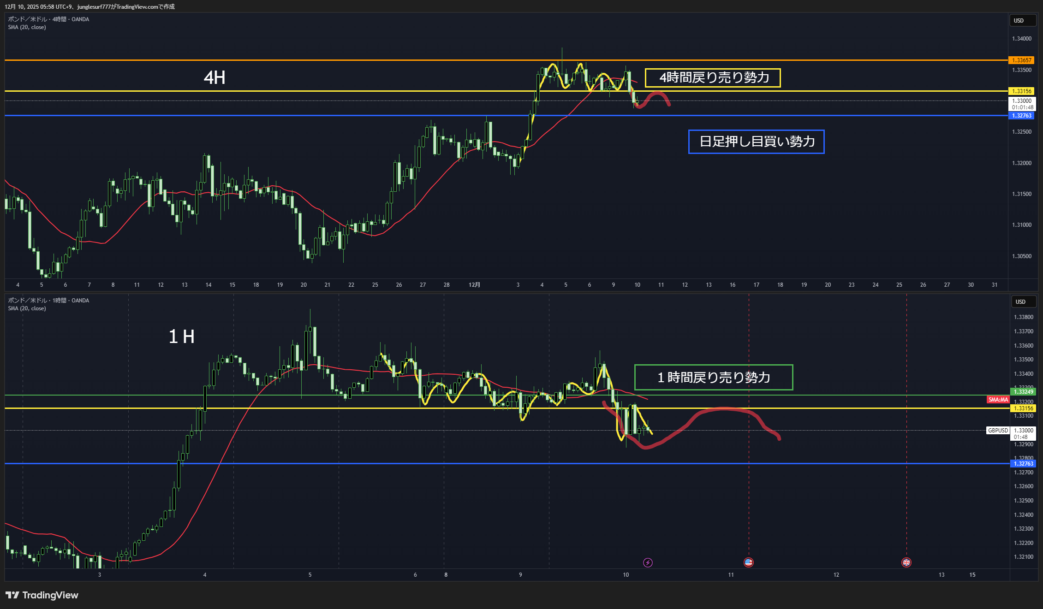Click the red SMA:MA price label
Viewport: 1043px width, 609px height.
[998, 400]
